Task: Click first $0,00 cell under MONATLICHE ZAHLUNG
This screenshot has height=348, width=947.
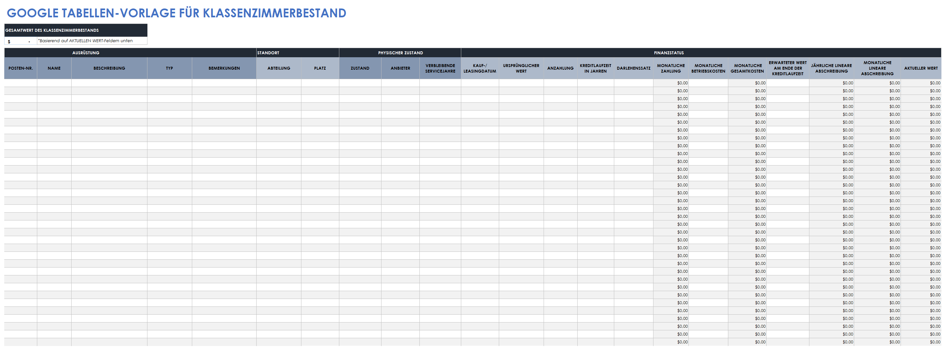Action: point(671,83)
